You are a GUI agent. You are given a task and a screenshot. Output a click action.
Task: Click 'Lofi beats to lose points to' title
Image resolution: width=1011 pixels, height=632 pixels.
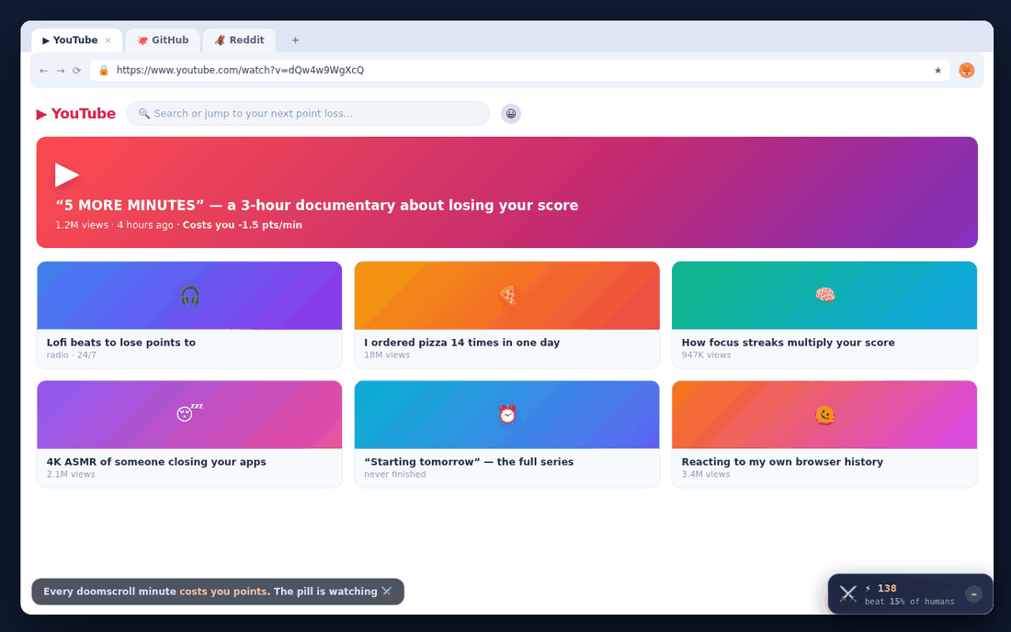point(120,342)
